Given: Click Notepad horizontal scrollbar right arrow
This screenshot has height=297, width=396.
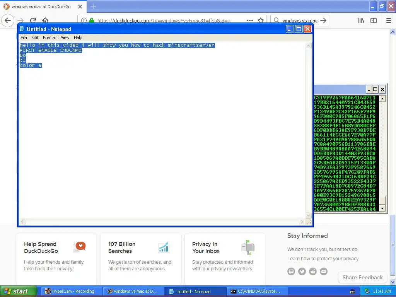Looking at the screenshot, I should point(302,222).
